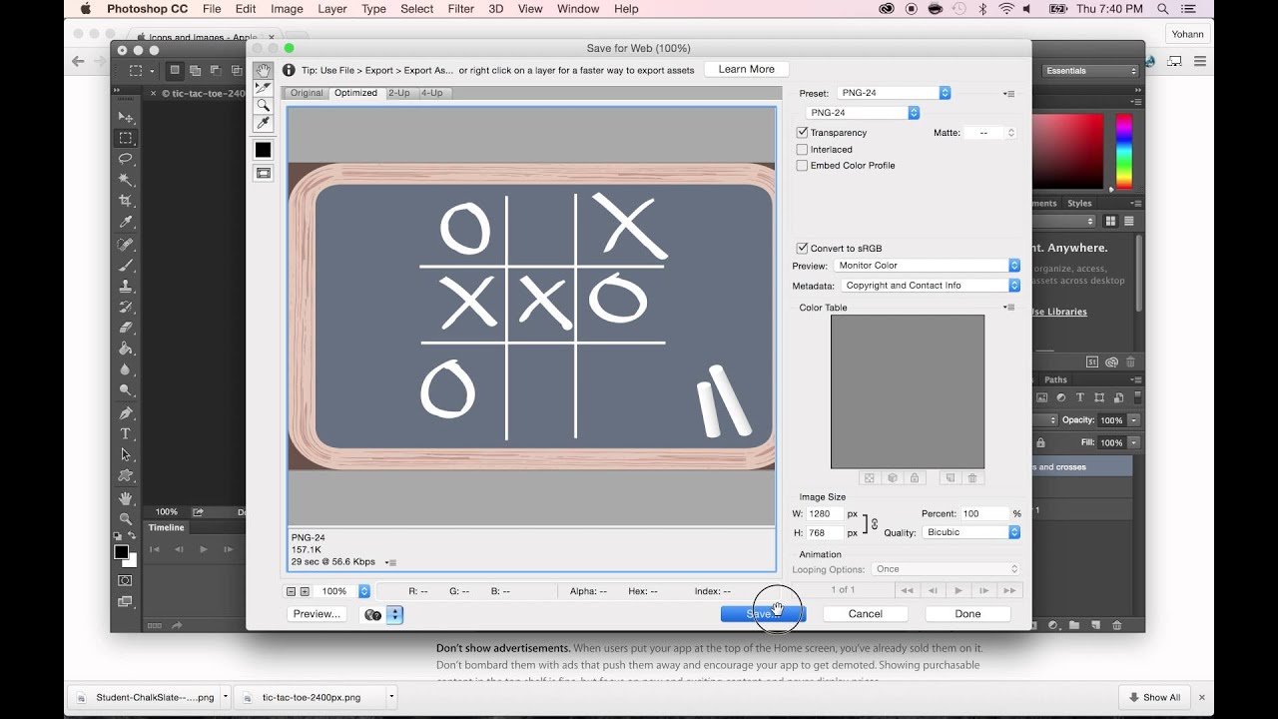Select the Slice Select tool in Save for Web
Viewport: 1278px width, 719px height.
263,88
